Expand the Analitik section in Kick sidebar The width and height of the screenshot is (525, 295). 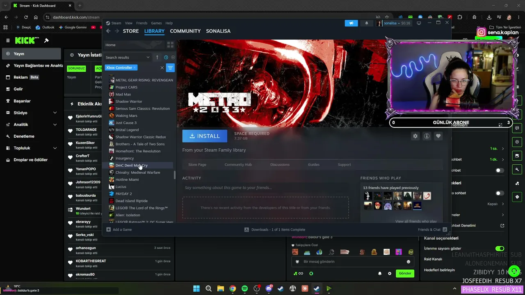pos(55,125)
